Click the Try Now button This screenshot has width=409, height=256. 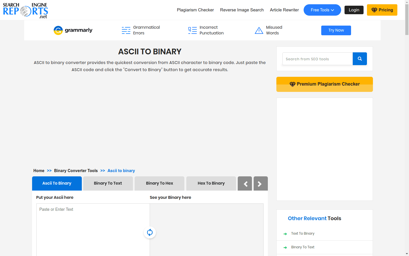tap(336, 30)
